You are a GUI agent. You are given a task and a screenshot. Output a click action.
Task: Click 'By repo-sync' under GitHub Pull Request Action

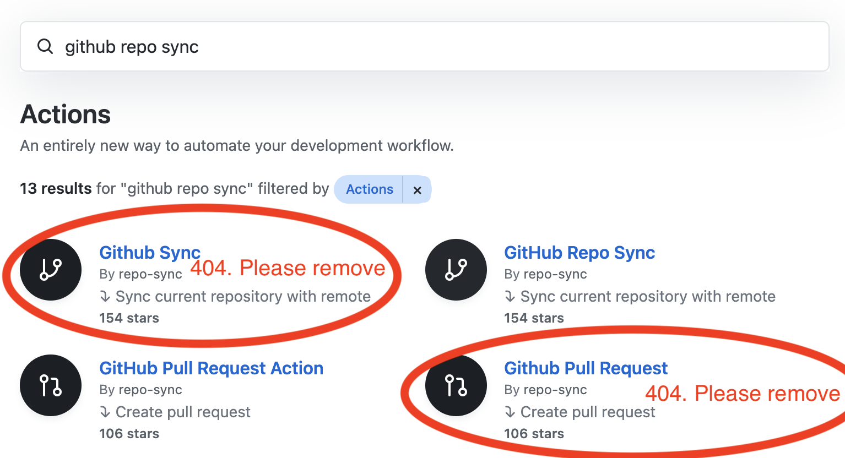[140, 390]
